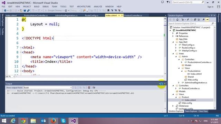Open the document tab list dropdown arrow
Image resolution: width=221 pixels, height=124 pixels.
[165, 15]
